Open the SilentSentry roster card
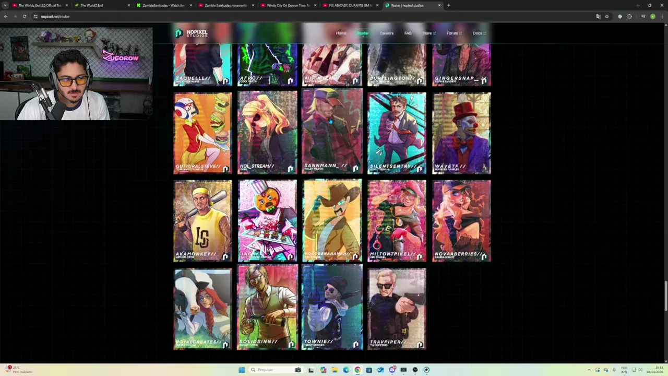Viewport: 668px width, 376px height. 397,133
